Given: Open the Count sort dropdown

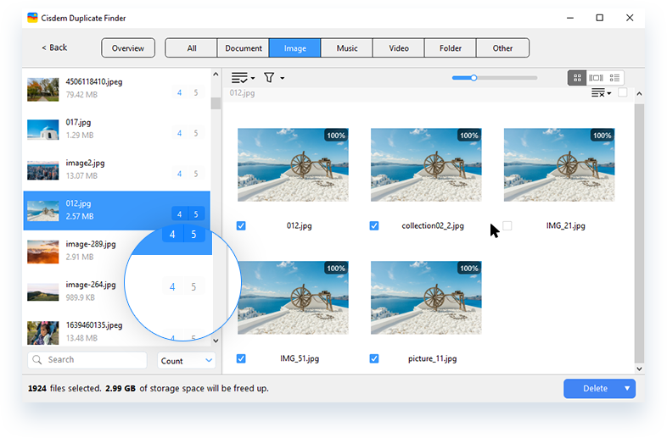Looking at the screenshot, I should pyautogui.click(x=187, y=361).
